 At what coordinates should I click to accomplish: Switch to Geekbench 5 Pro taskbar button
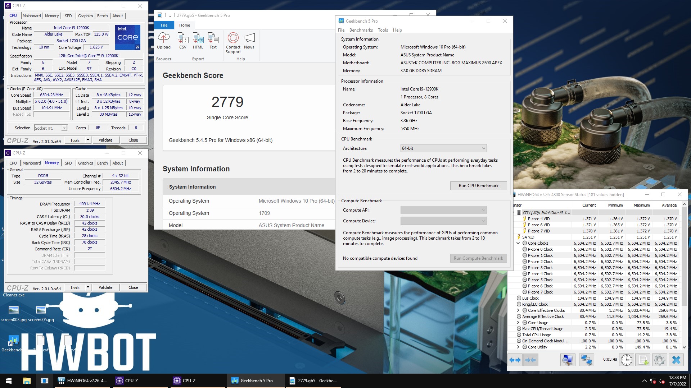point(256,381)
